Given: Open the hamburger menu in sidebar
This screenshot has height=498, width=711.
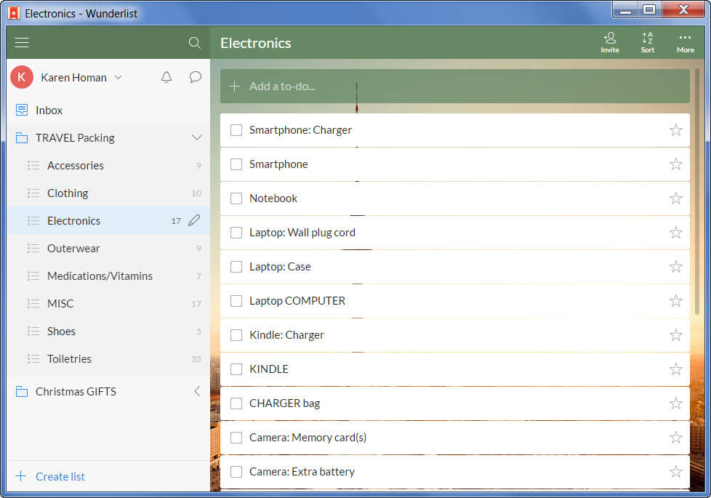Looking at the screenshot, I should tap(22, 43).
